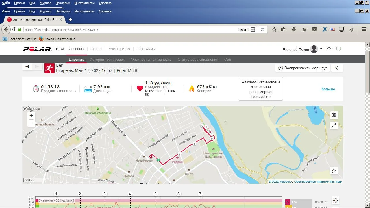Click the page vertical scrollbar thumb
The width and height of the screenshot is (370, 208).
point(368,72)
